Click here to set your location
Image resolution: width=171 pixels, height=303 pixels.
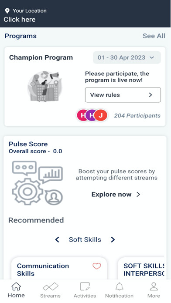(20, 20)
